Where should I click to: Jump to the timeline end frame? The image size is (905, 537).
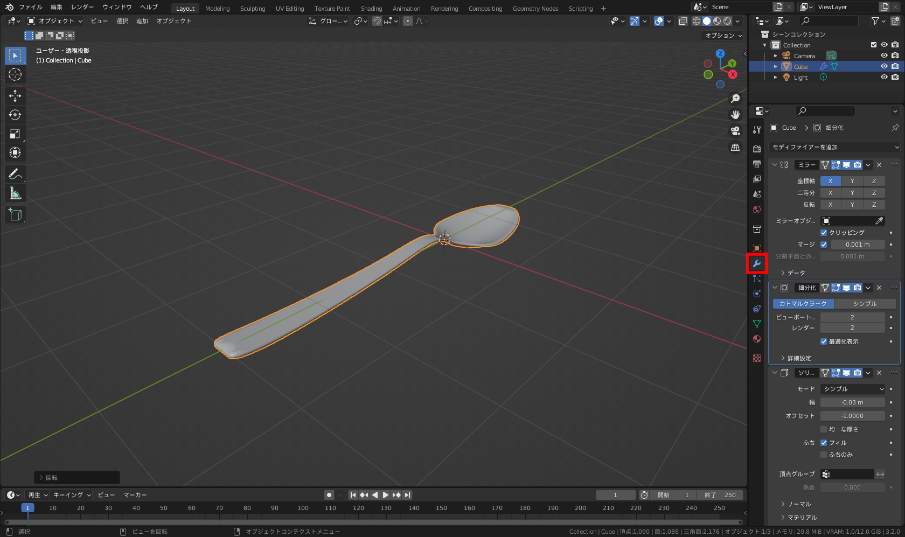point(408,495)
